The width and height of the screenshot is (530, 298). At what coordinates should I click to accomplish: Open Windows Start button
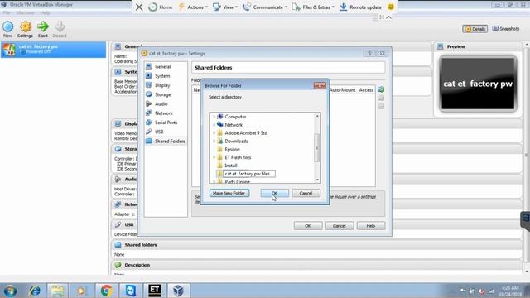pos(10,291)
